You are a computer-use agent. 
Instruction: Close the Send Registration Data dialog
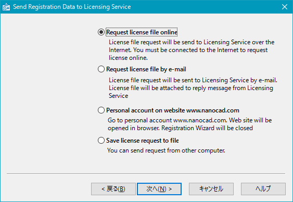pos(285,7)
